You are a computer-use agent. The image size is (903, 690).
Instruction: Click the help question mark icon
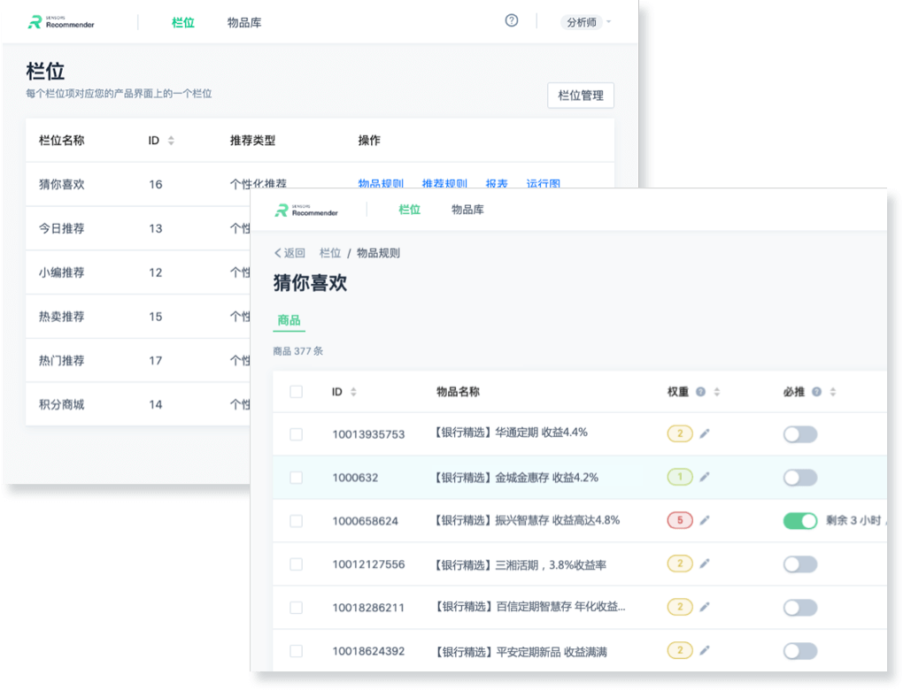coord(512,21)
